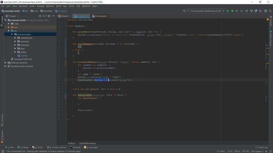Open Ant Build stripe on right edge
The image size is (273, 153).
tap(271, 21)
